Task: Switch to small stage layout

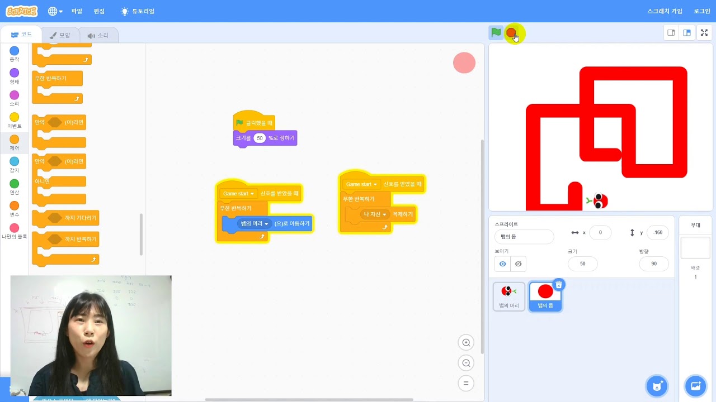Action: click(671, 32)
